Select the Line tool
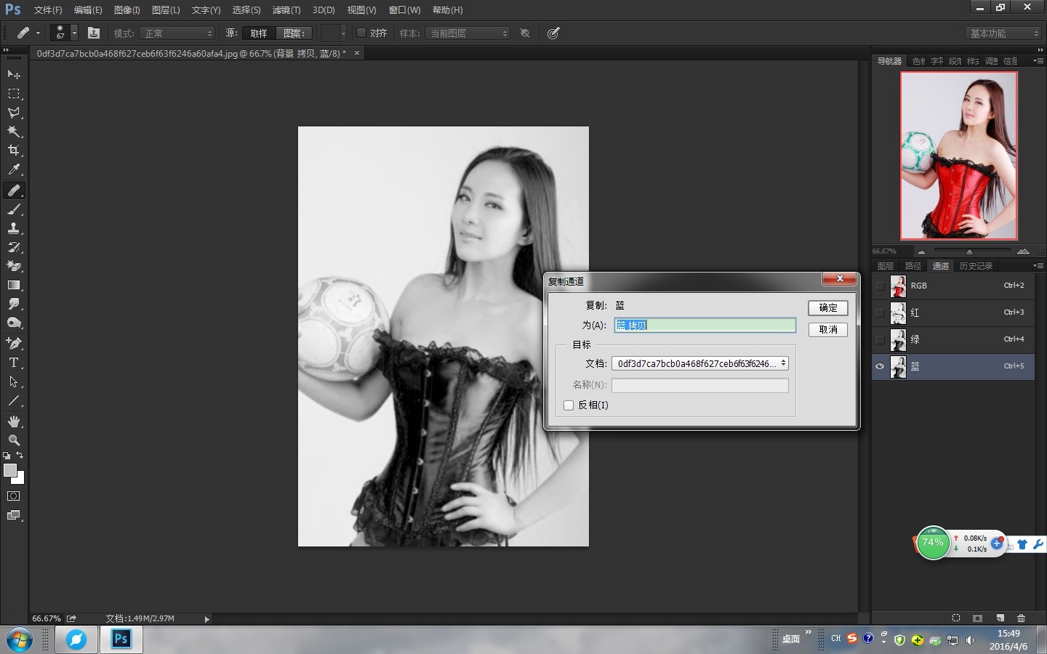 pyautogui.click(x=14, y=400)
